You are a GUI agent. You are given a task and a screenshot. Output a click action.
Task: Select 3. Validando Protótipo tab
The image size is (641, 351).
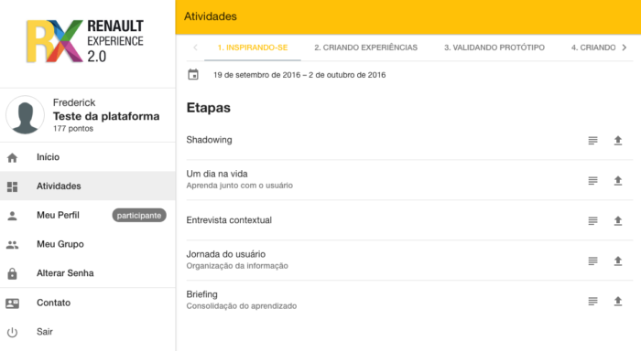coord(494,48)
